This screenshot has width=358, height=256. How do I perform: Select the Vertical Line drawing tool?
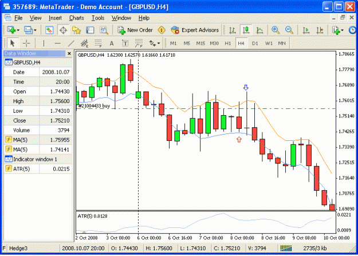44,43
